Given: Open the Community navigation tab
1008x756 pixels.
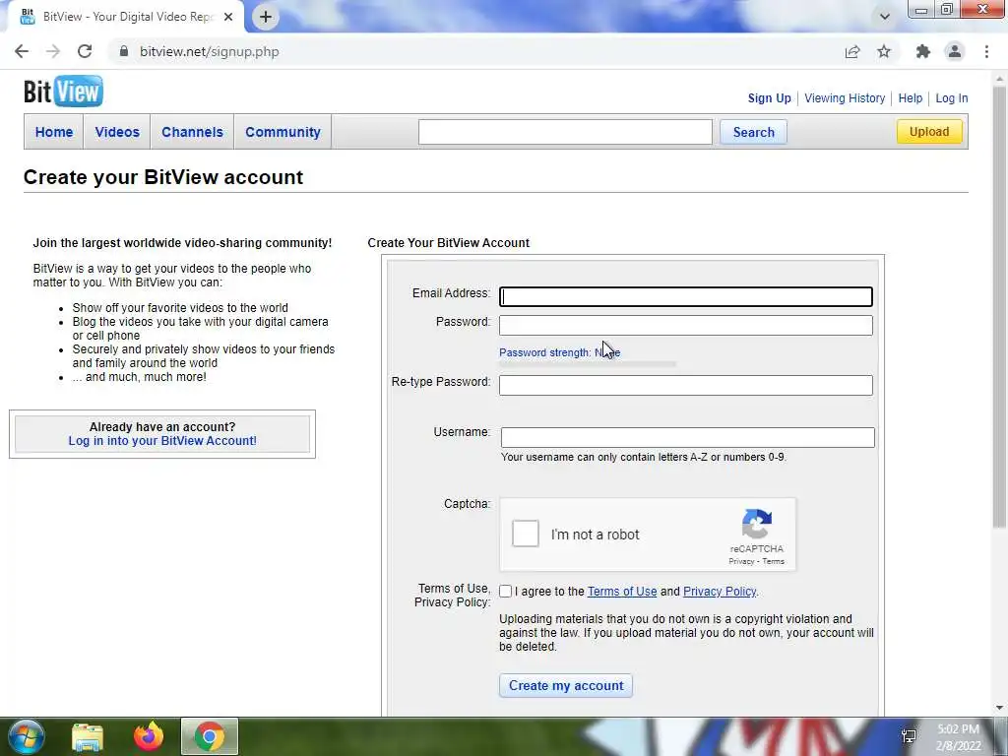Looking at the screenshot, I should click(283, 132).
